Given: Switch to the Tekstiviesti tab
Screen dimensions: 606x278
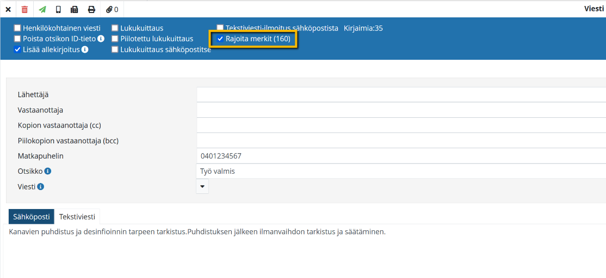Looking at the screenshot, I should tap(77, 217).
